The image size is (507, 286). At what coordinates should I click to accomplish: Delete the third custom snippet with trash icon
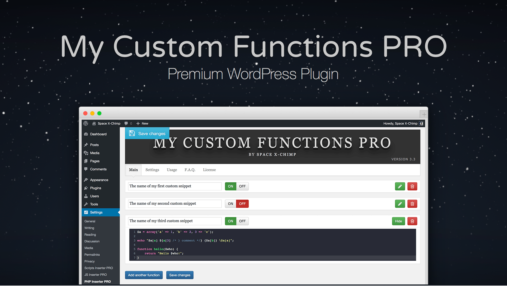coord(412,221)
